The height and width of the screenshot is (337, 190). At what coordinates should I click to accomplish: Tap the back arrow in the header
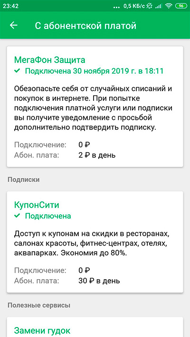point(13,26)
